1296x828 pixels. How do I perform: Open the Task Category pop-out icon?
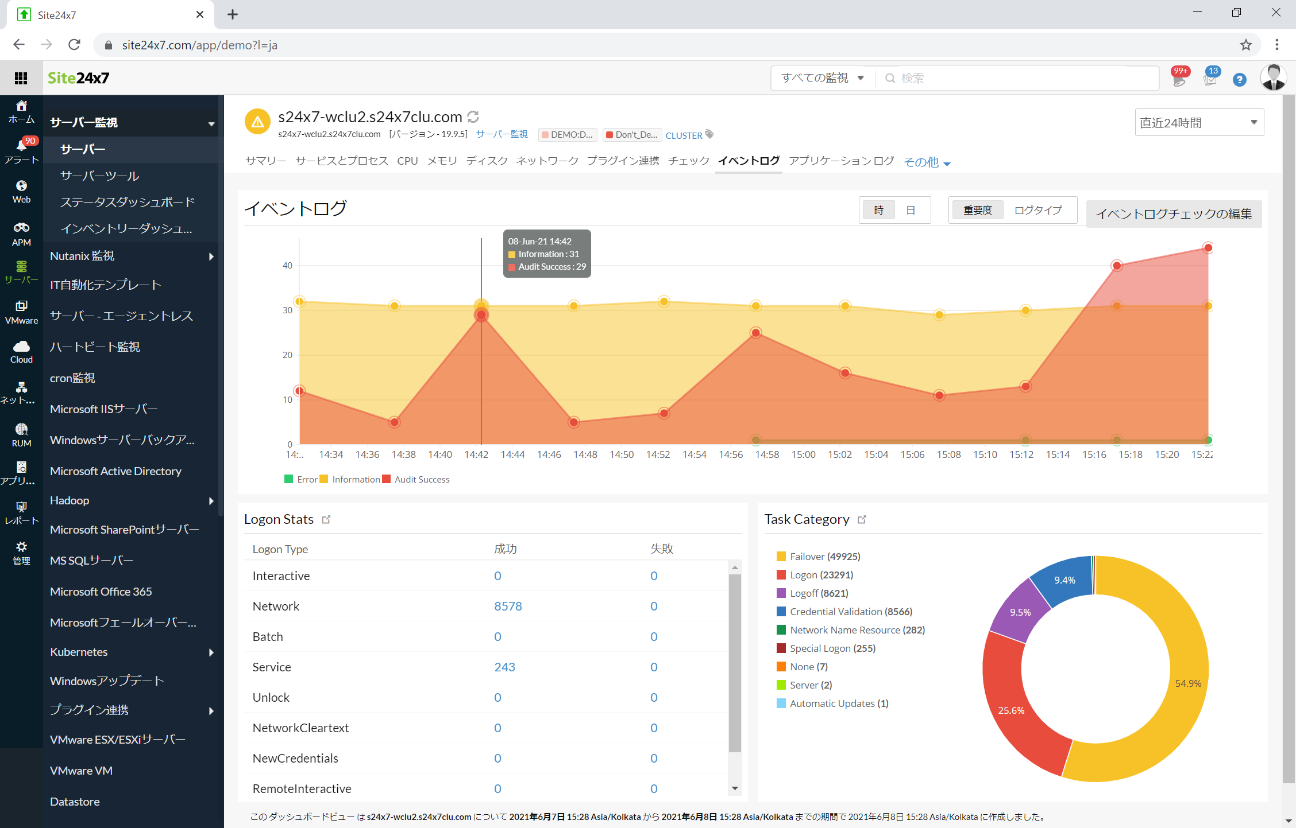[x=862, y=519]
